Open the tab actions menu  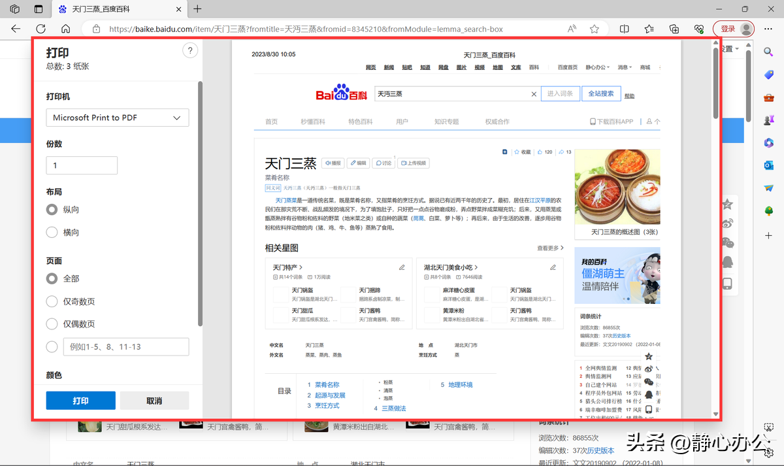tap(39, 9)
